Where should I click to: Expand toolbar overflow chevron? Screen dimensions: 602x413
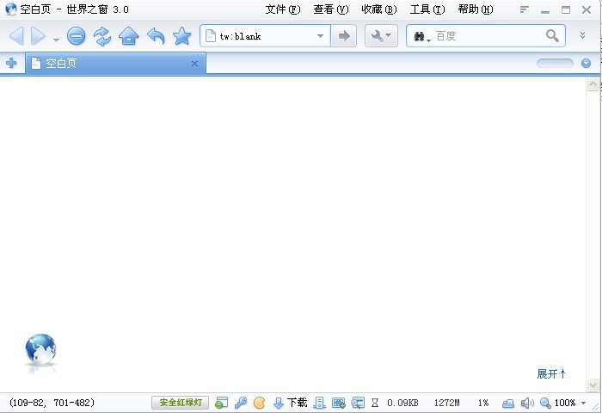click(x=582, y=35)
